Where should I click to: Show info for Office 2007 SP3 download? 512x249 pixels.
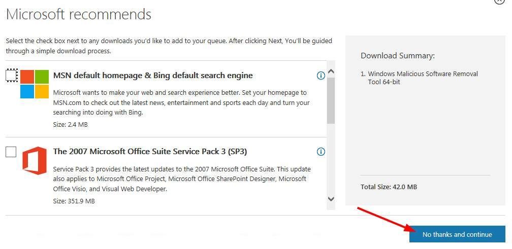[321, 152]
